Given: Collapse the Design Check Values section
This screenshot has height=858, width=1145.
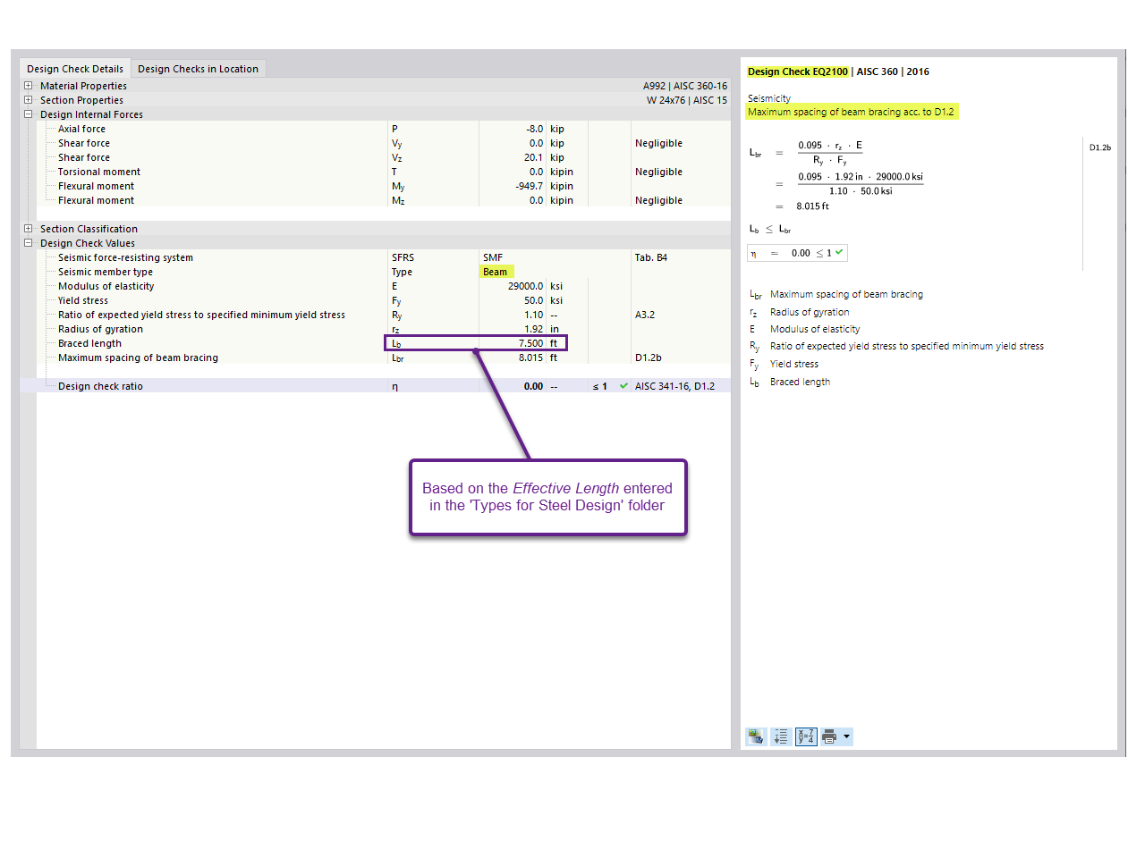Looking at the screenshot, I should pyautogui.click(x=28, y=243).
